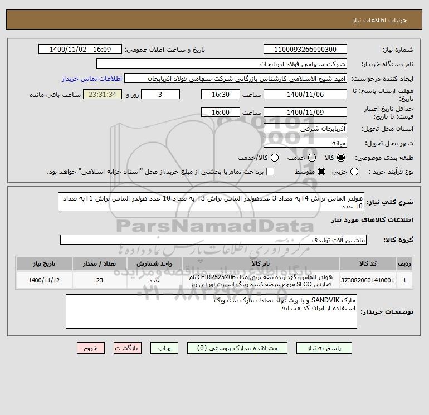The height and width of the screenshot is (415, 429).
Task: Click delivery province field 'آذربایجان شرقی'
Action: click(305, 128)
